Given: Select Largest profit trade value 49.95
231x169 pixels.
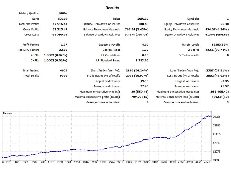Looking at the screenshot, I should coord(144,81).
